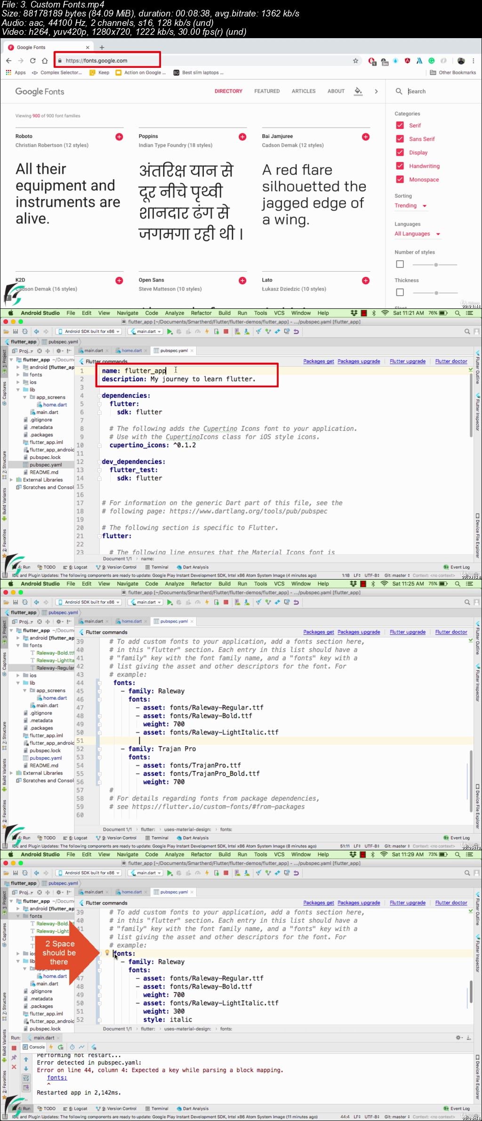Bookmark this page with the star icon
Viewport: 482px width, 1121px height.
coord(355,61)
